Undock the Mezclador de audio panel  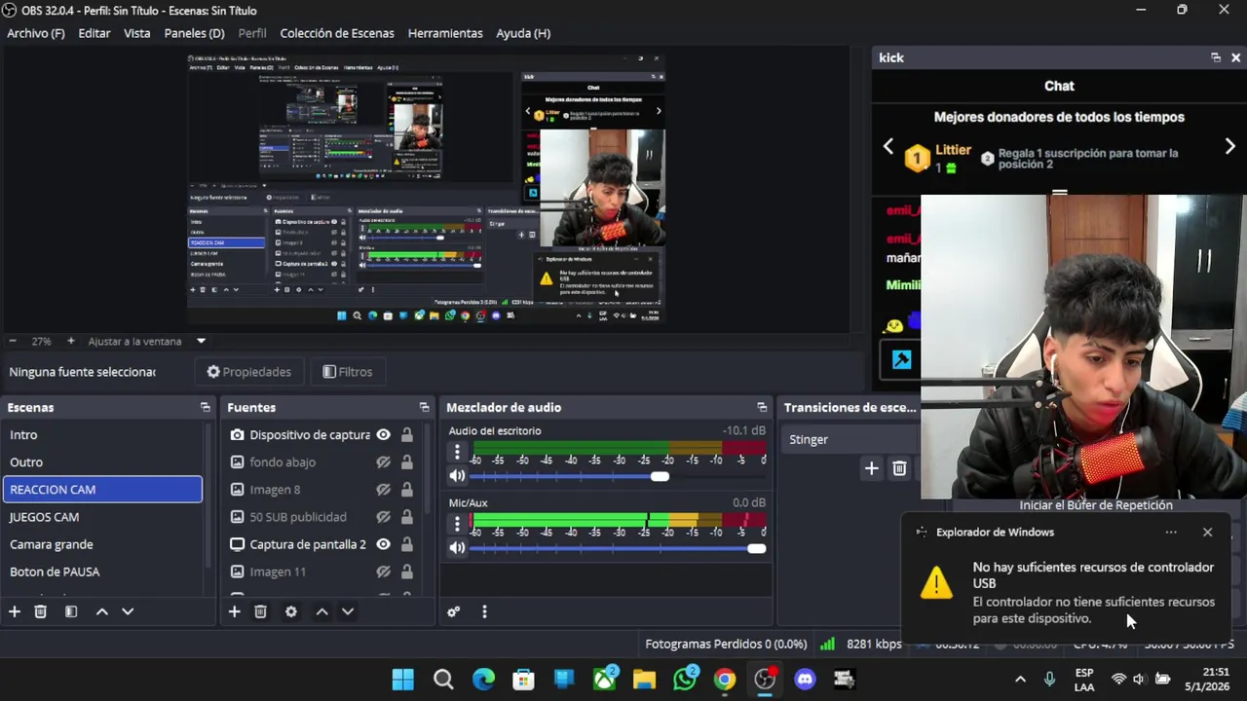click(762, 407)
